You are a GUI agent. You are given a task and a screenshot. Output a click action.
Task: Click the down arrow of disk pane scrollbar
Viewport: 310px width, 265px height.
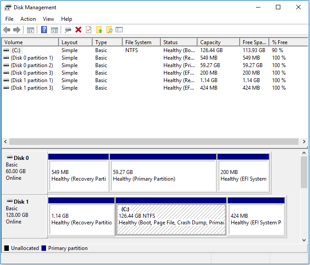pyautogui.click(x=304, y=240)
